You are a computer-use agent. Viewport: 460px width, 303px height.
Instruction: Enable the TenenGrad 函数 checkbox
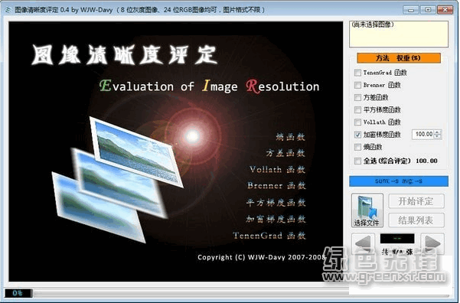coord(357,73)
